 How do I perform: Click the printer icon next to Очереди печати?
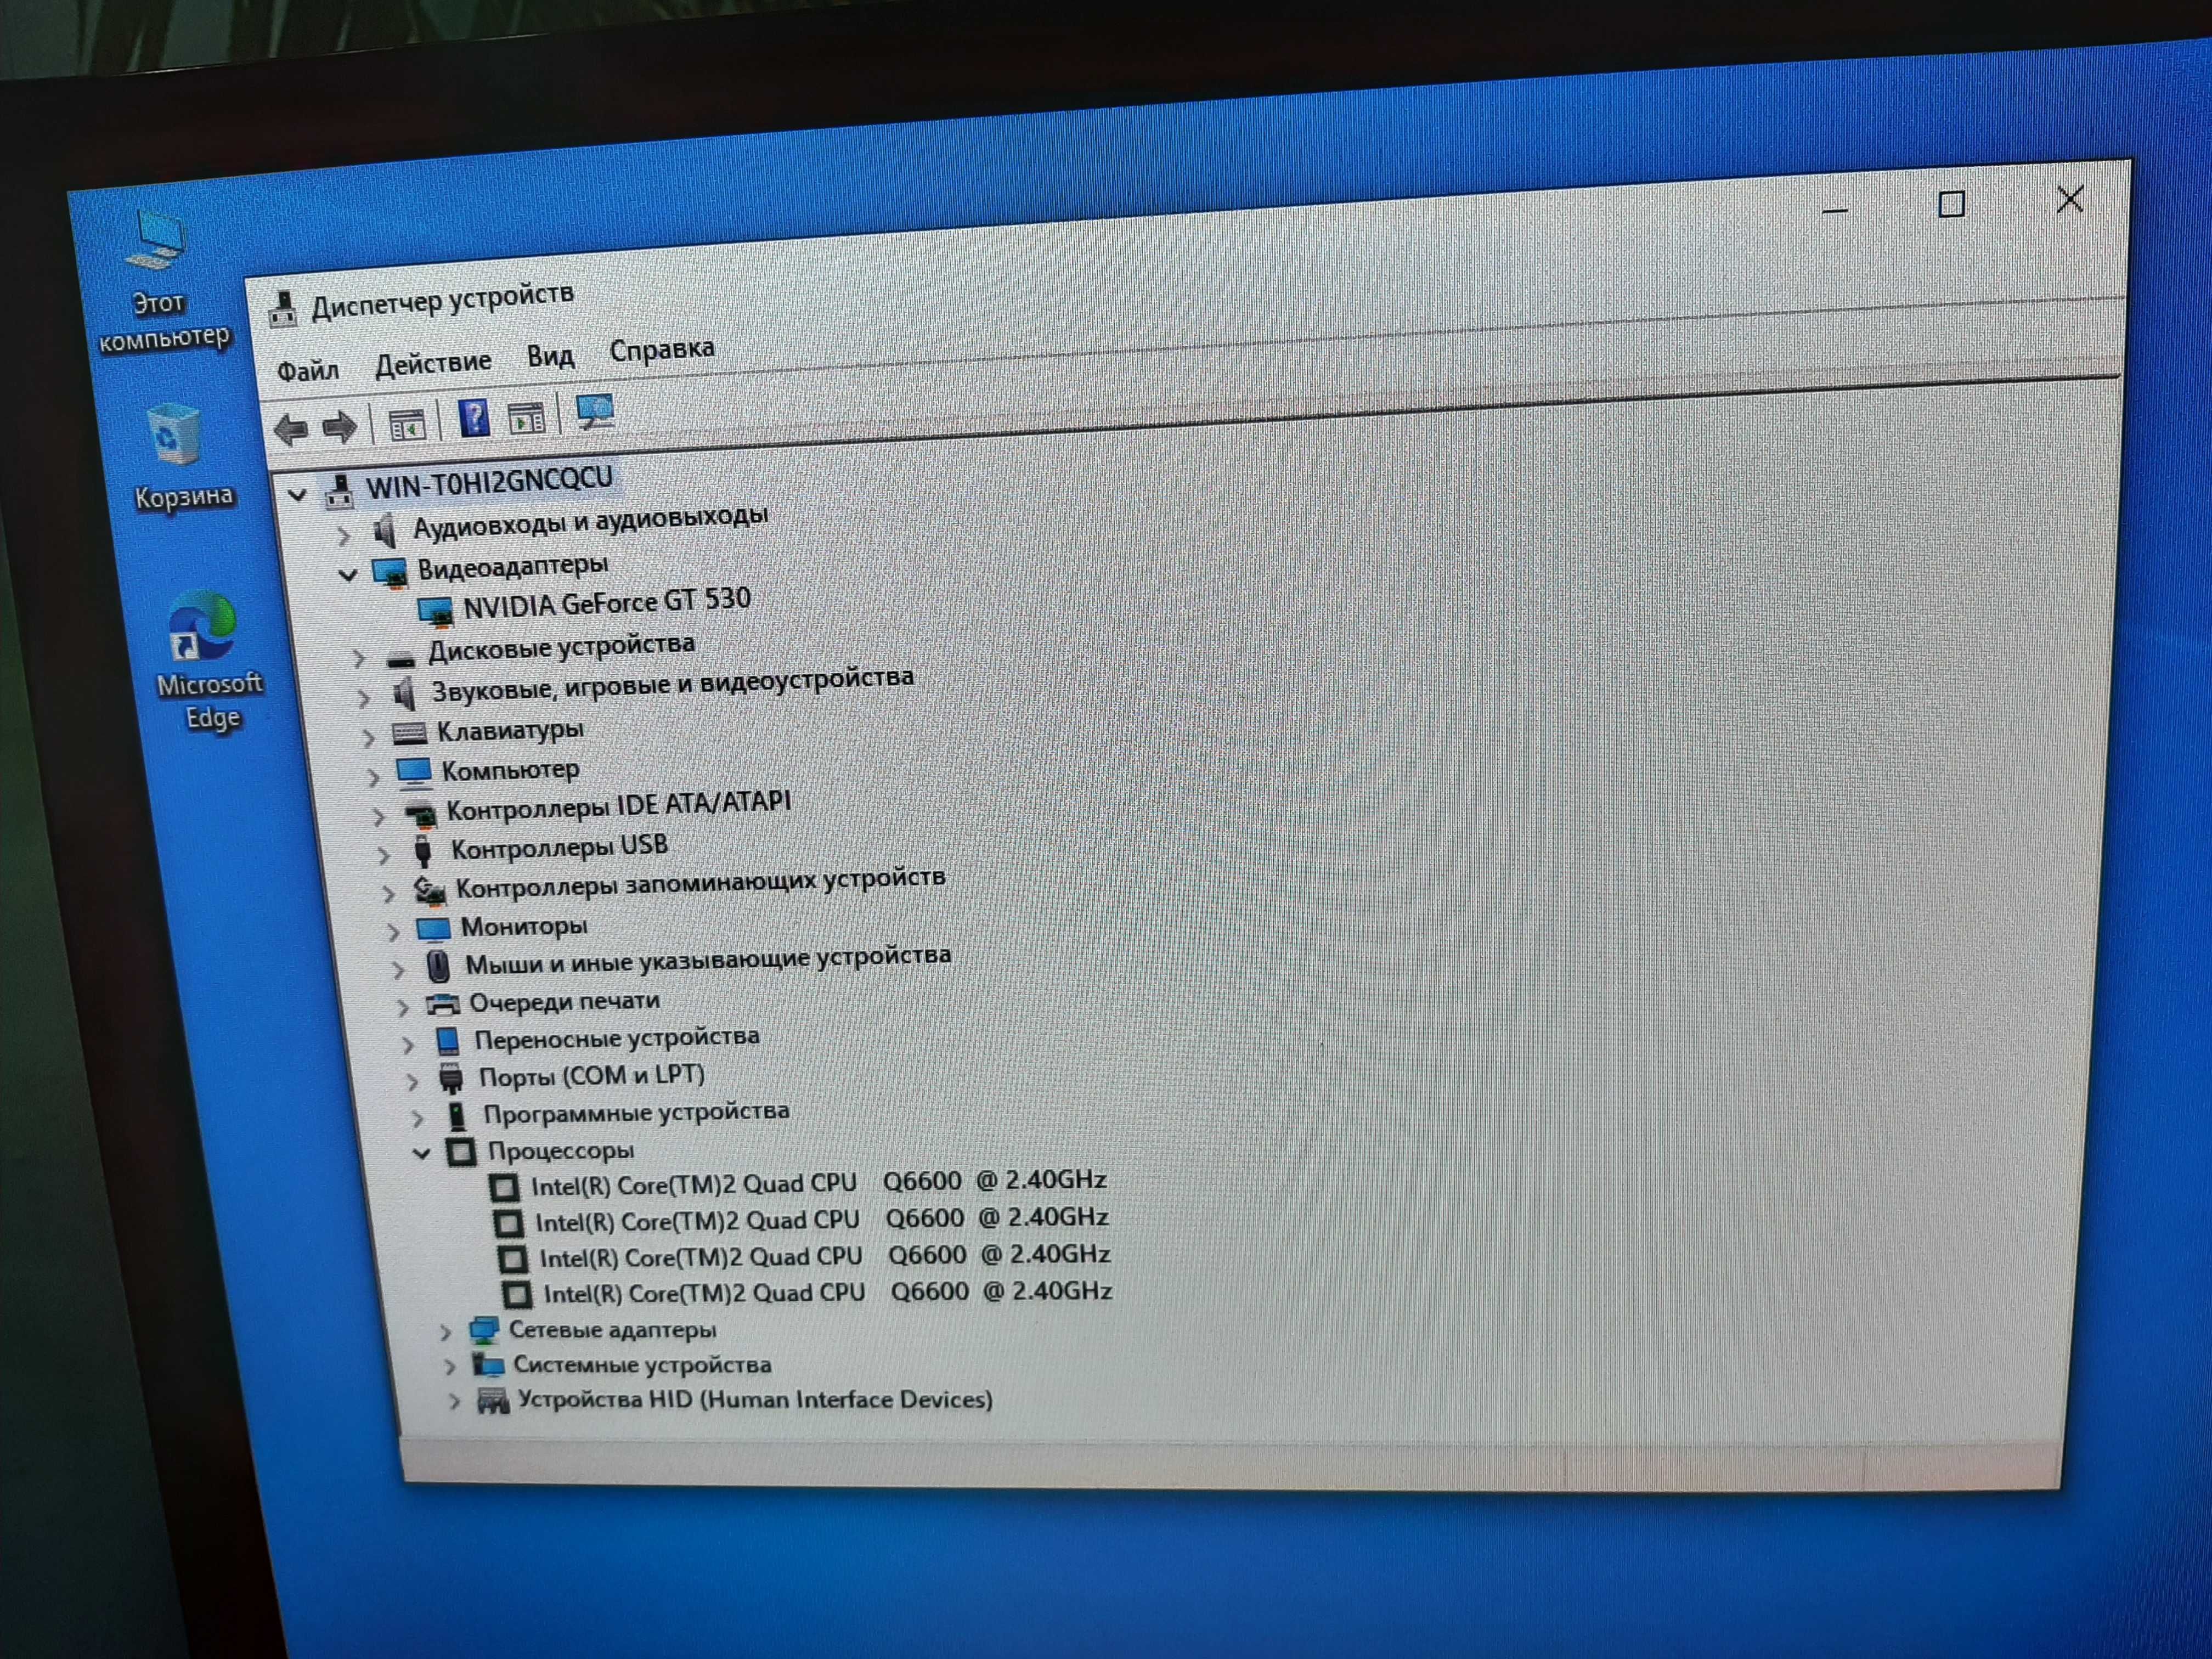442,1004
